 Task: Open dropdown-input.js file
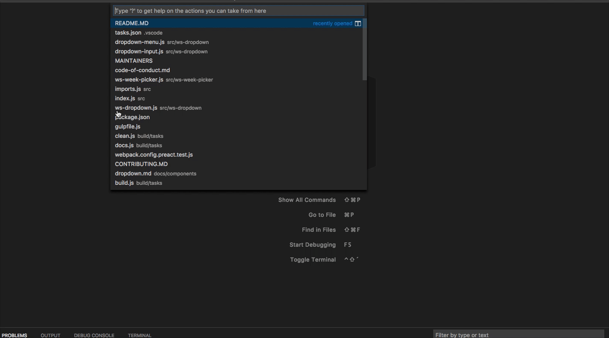coord(237,52)
